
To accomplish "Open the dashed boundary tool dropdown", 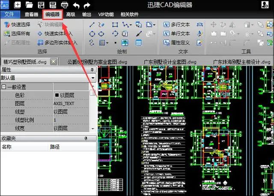I will [154, 25].
